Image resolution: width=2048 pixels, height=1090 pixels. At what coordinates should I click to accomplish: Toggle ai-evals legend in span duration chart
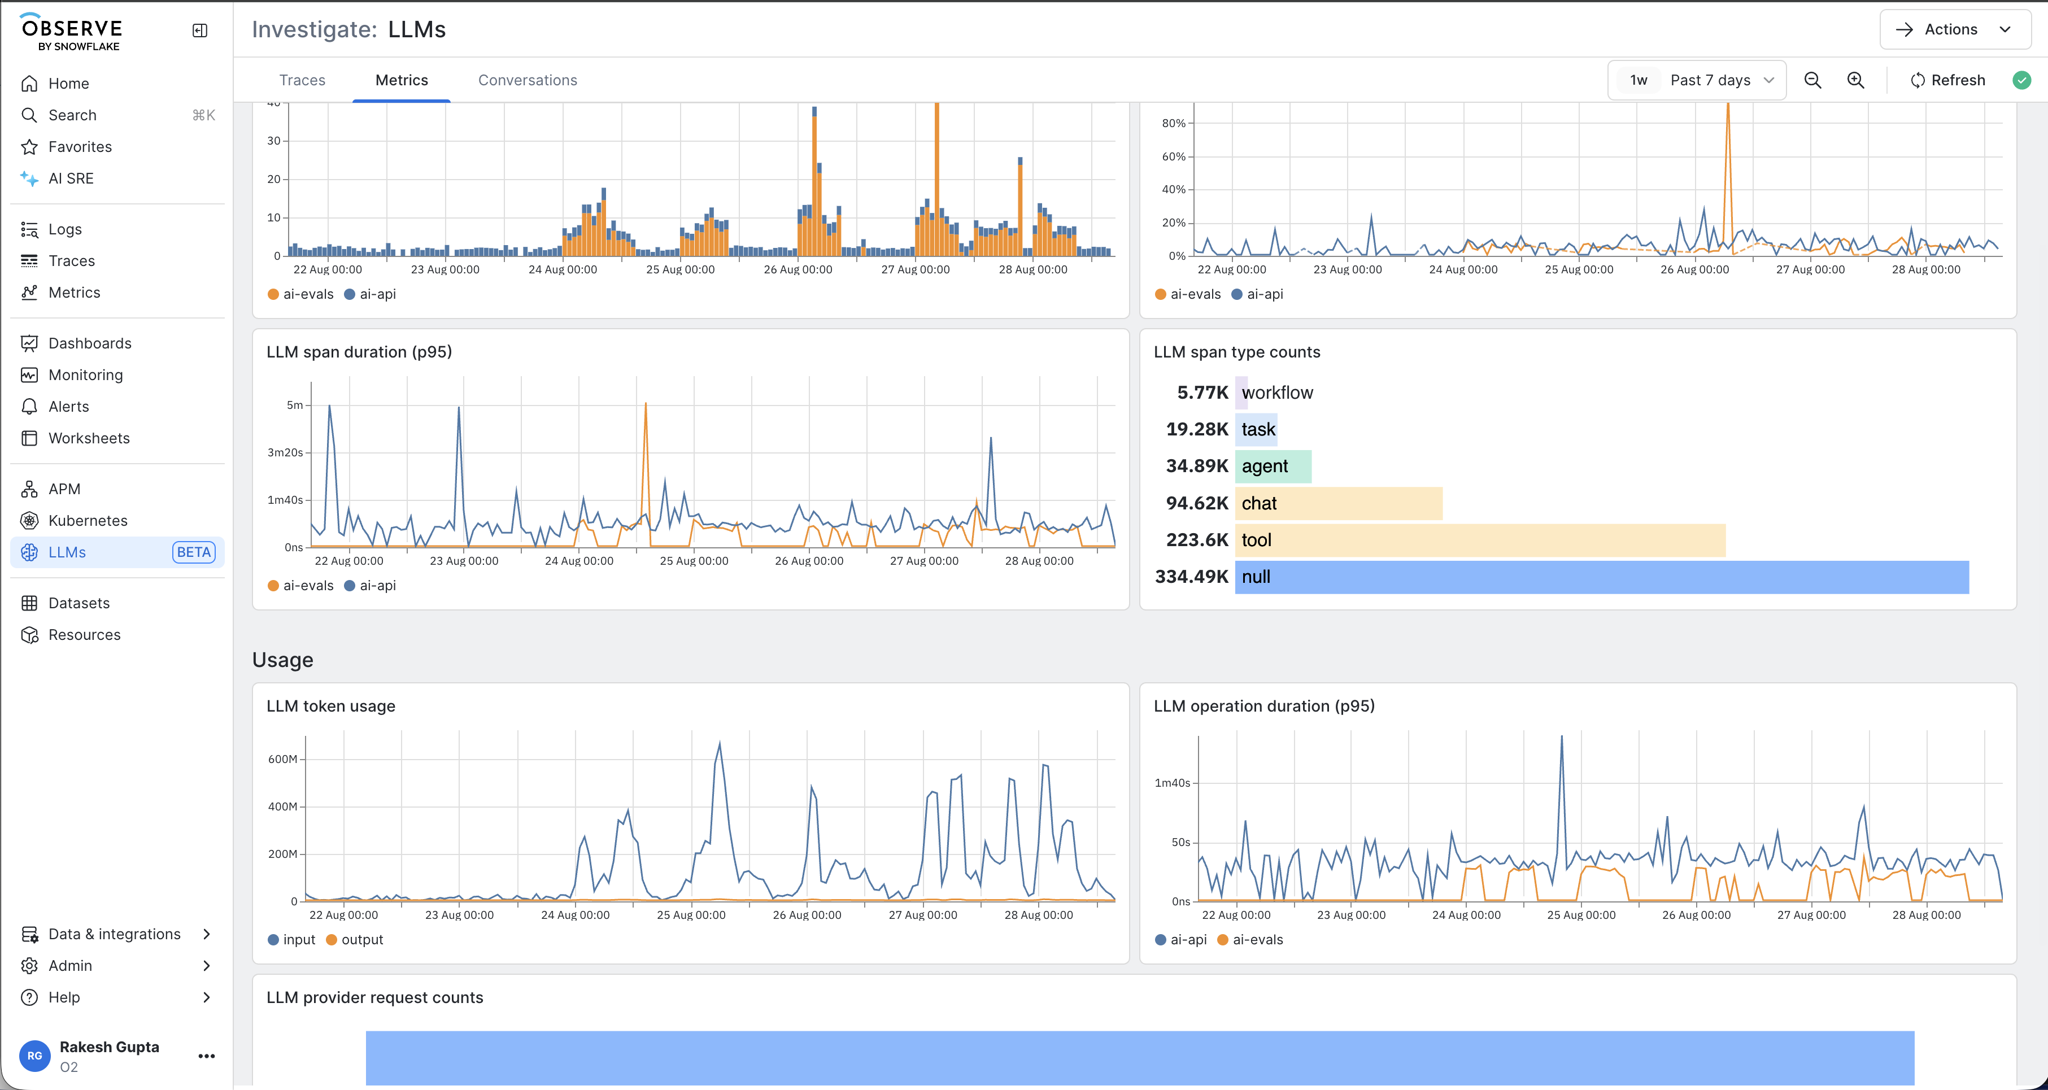pyautogui.click(x=300, y=586)
